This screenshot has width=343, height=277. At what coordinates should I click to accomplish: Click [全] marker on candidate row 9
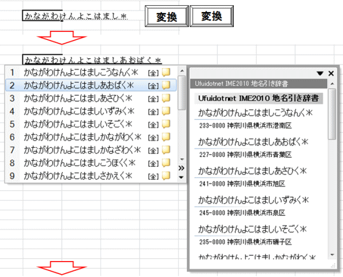[x=153, y=176]
